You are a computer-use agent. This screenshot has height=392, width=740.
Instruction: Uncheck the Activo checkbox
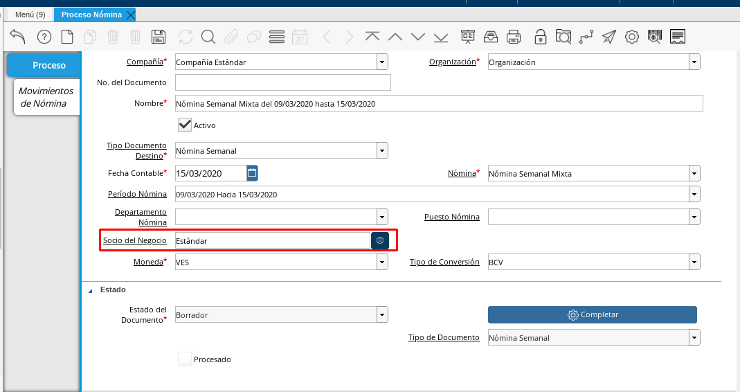pyautogui.click(x=185, y=125)
